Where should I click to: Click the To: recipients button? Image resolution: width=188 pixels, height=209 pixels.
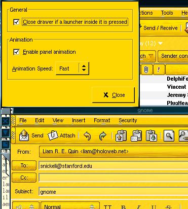[x=24, y=165]
